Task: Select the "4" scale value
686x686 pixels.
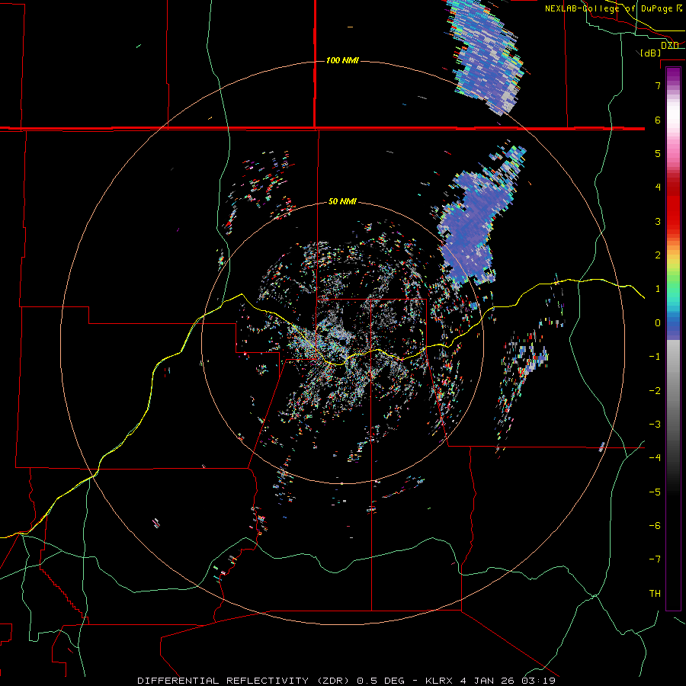Action: point(658,188)
